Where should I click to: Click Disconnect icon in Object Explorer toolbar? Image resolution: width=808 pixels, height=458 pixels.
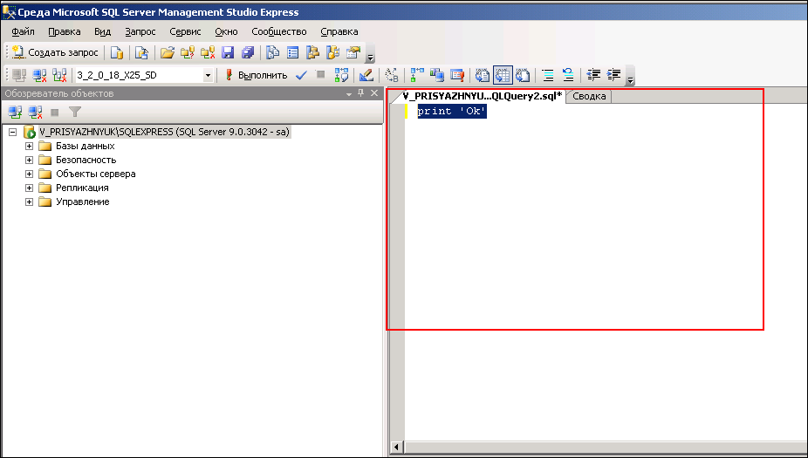tap(35, 112)
